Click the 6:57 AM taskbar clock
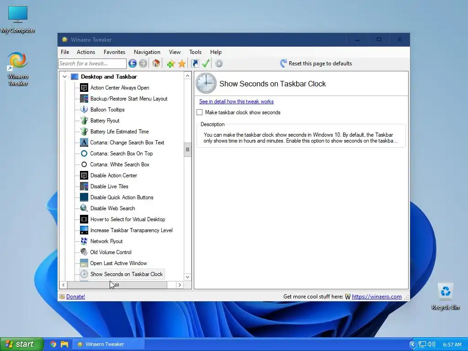Viewport: 468px width, 351px height. [452, 345]
